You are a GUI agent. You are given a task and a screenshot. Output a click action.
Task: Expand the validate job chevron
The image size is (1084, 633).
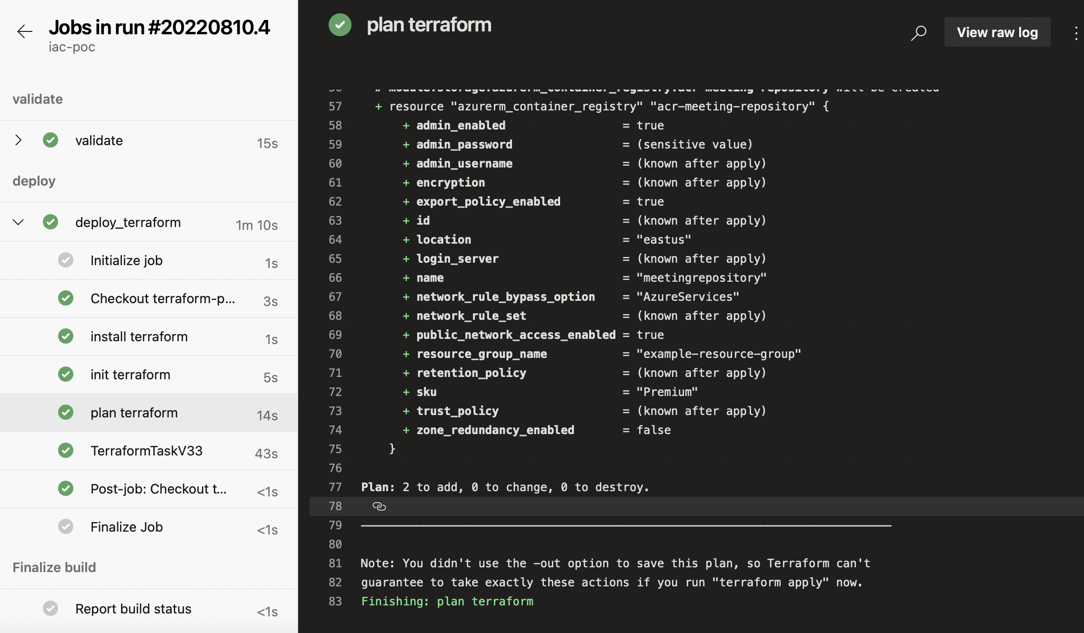(18, 140)
